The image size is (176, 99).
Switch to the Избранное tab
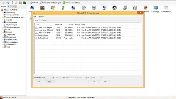pos(12,7)
